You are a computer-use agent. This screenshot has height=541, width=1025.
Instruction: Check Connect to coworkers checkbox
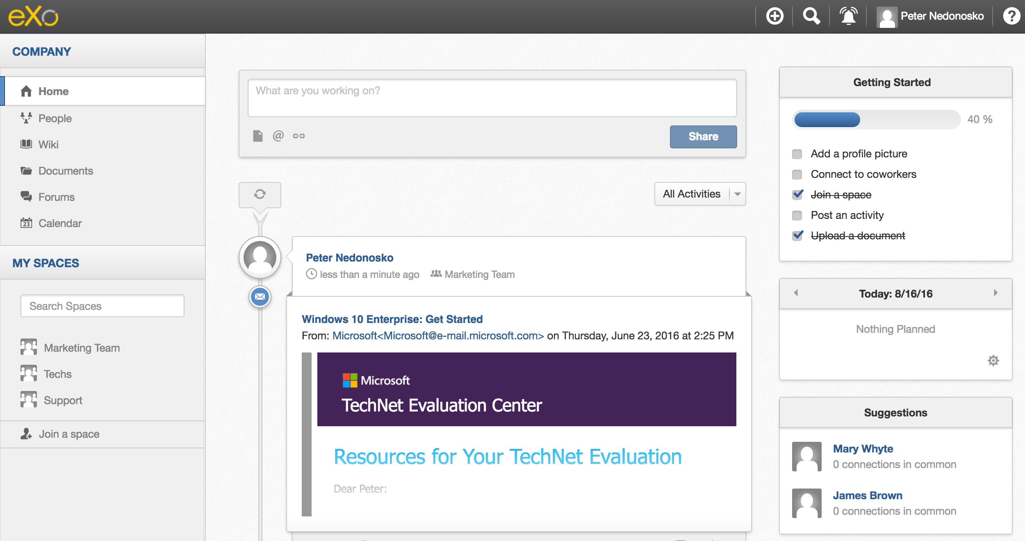click(797, 175)
